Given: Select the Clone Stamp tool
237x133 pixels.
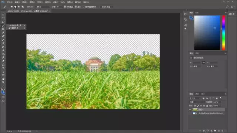Looking at the screenshot, I should [x=3, y=43].
